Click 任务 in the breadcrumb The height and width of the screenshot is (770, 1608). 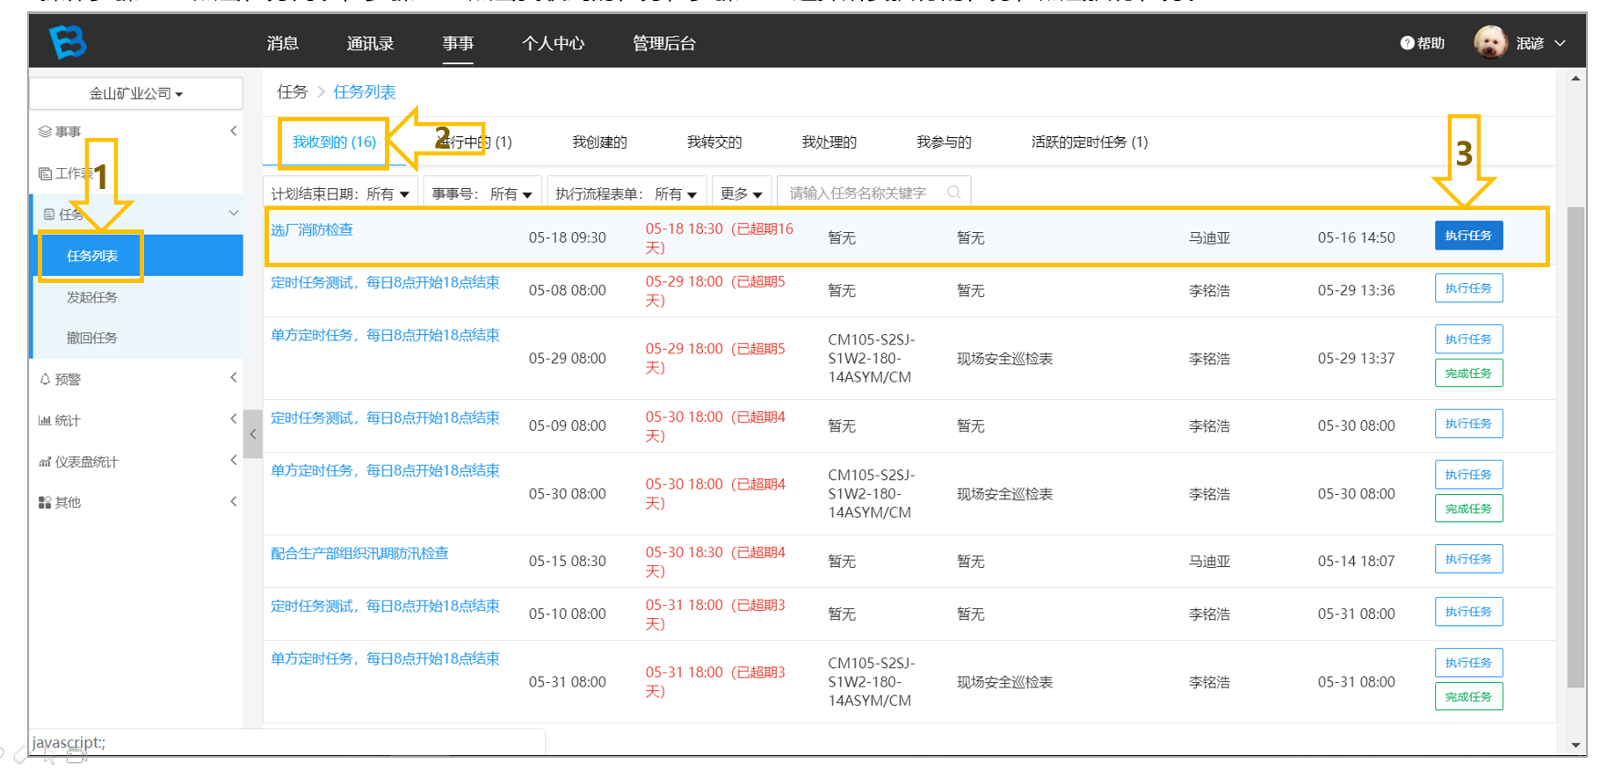coord(293,92)
